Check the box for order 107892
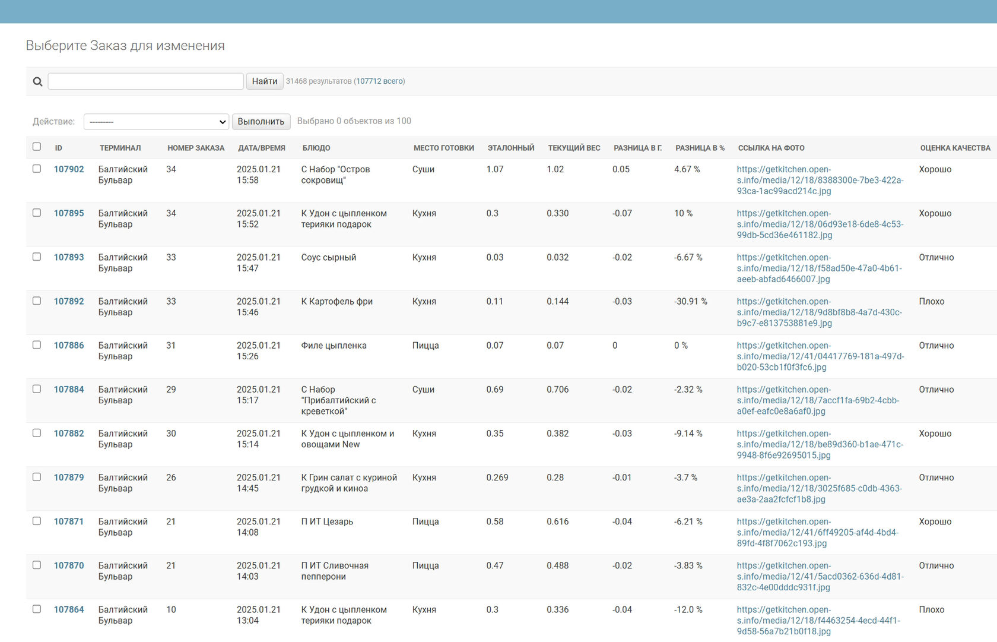 tap(37, 301)
